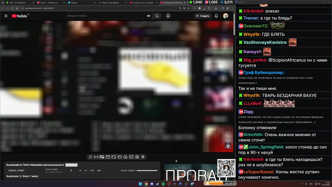The image size is (332, 187).
Task: Click username Overseer72 in chat
Action: (256, 26)
